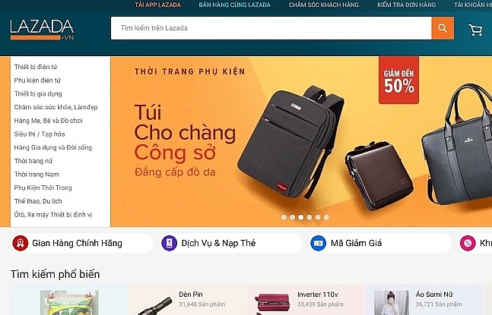Select the last banner carousel dot
The image size is (492, 315).
pos(326,217)
